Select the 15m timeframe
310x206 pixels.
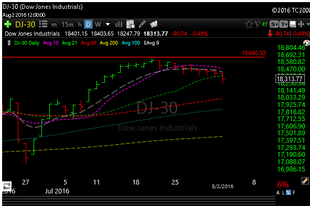click(68, 25)
